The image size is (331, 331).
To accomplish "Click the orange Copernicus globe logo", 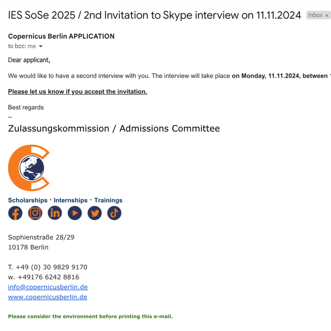I will [29, 168].
